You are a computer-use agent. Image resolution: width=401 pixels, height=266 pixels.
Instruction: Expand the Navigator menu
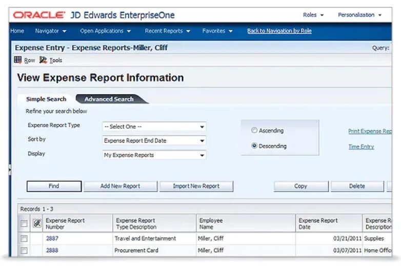[51, 31]
